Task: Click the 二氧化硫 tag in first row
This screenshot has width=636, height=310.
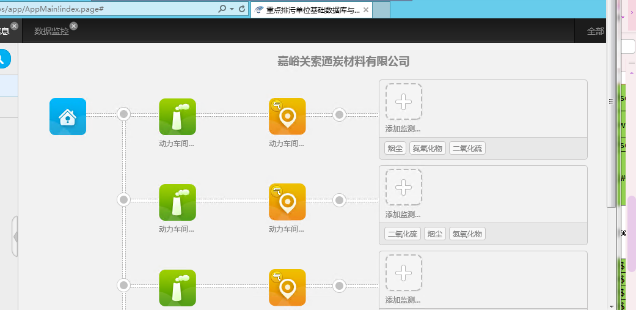Action: 467,148
